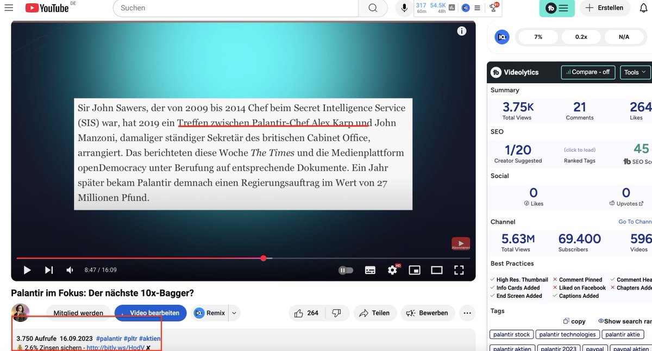Image resolution: width=652 pixels, height=351 pixels.
Task: Start voice search with the microphone
Action: [404, 8]
